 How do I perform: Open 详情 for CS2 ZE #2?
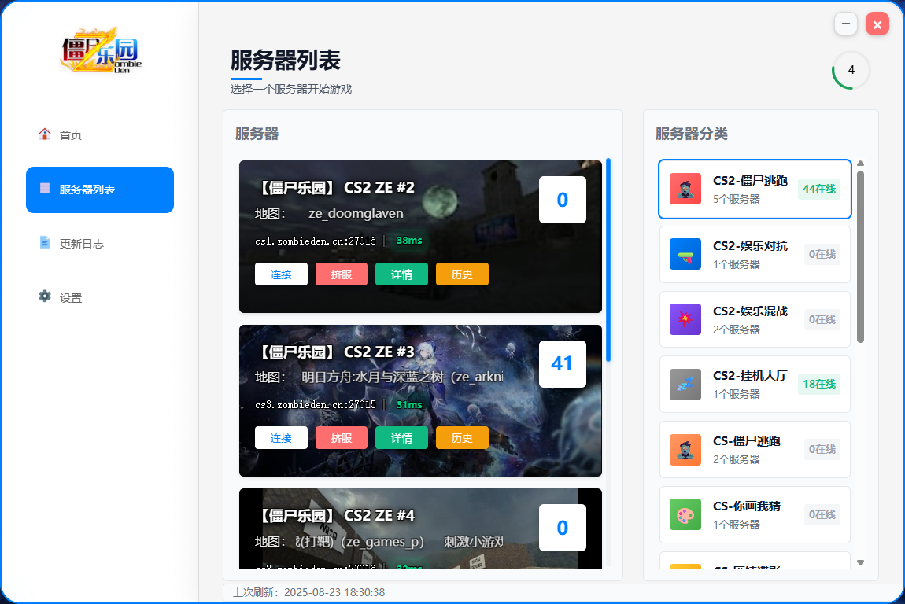[401, 274]
